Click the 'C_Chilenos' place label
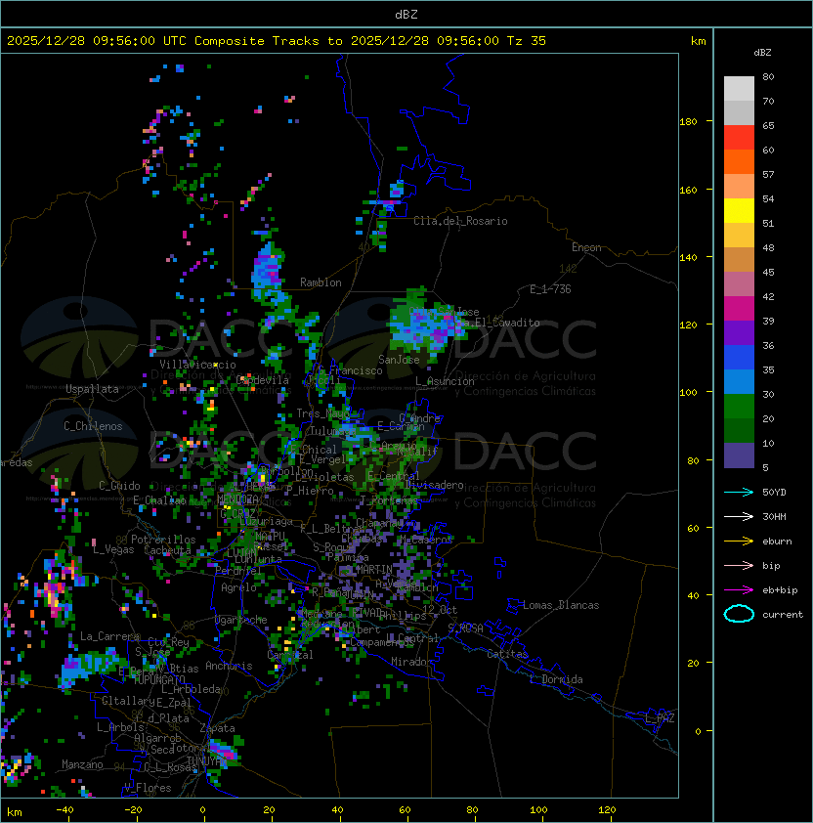This screenshot has height=823, width=813. [x=93, y=426]
